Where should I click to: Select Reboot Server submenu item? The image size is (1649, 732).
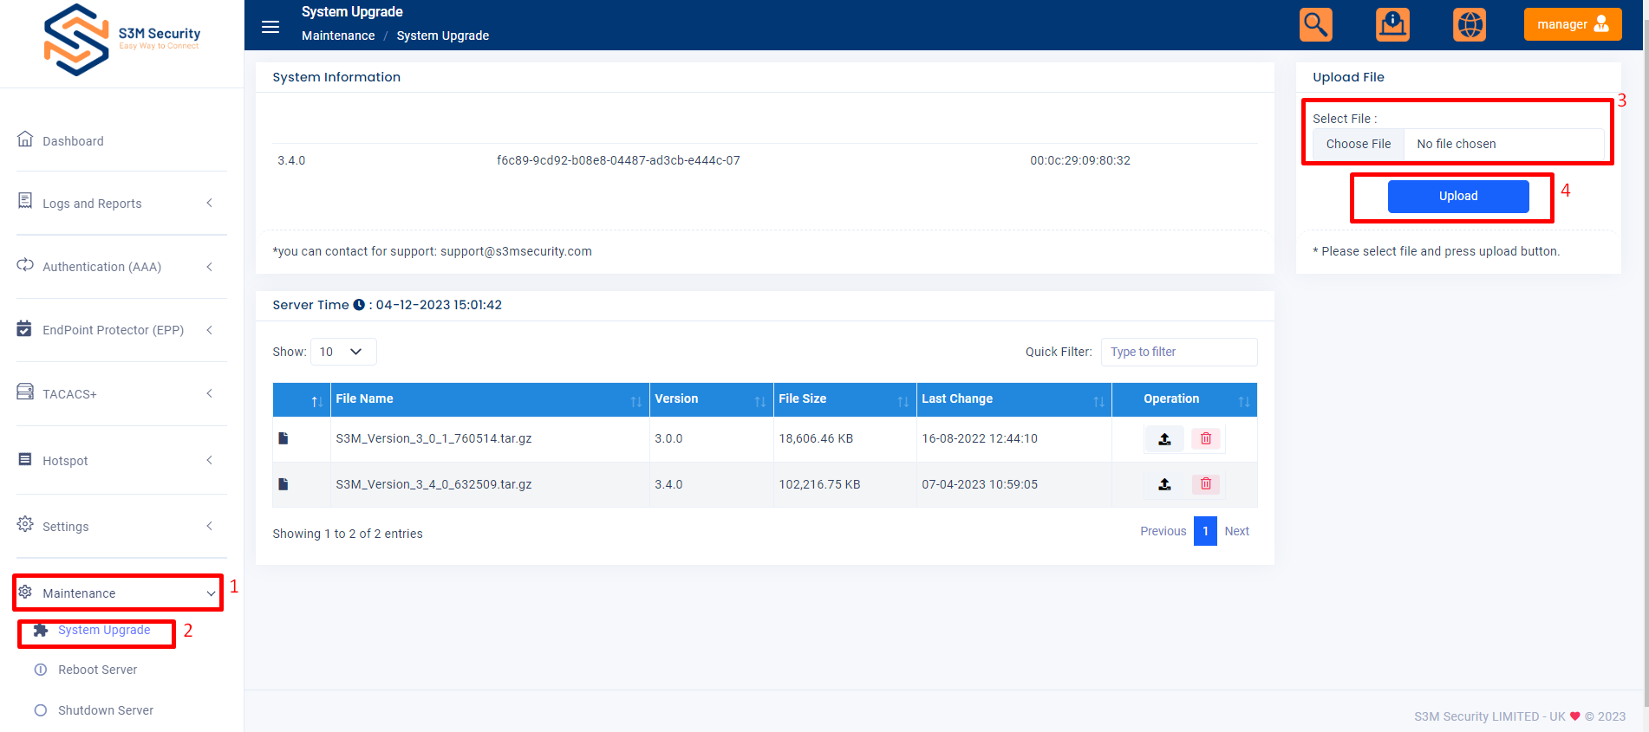(97, 670)
